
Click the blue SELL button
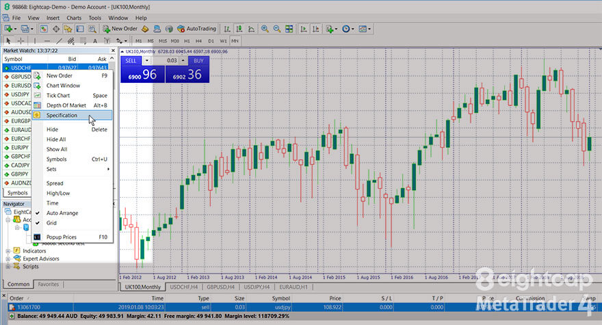click(131, 61)
